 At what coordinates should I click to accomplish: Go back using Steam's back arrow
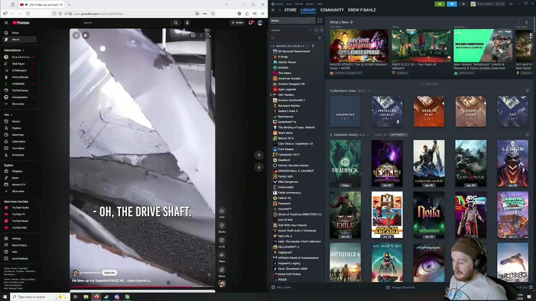(x=273, y=10)
